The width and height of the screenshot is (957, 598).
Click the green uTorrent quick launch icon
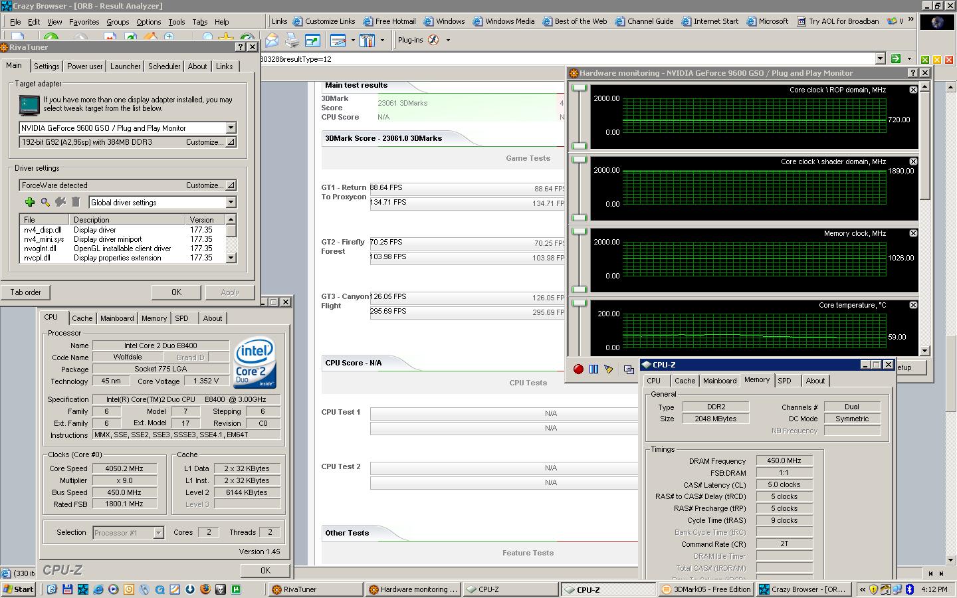(x=235, y=589)
